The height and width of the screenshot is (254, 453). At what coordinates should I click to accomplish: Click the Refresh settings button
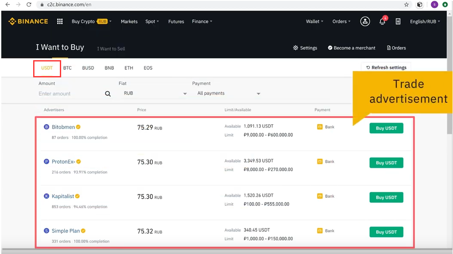pyautogui.click(x=386, y=67)
